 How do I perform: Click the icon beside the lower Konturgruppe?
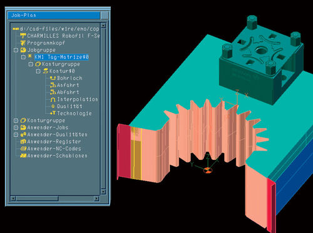click(23, 121)
